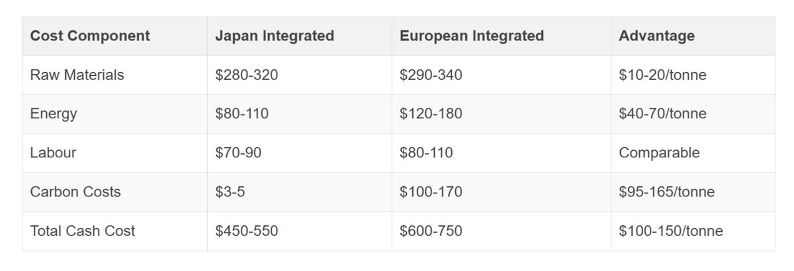Select the Total Cash Cost row label
Viewport: 794px width, 271px height.
tap(83, 231)
